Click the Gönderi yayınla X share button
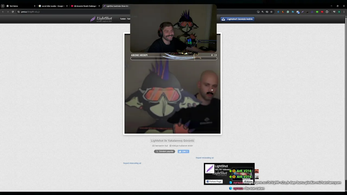 tap(165, 151)
